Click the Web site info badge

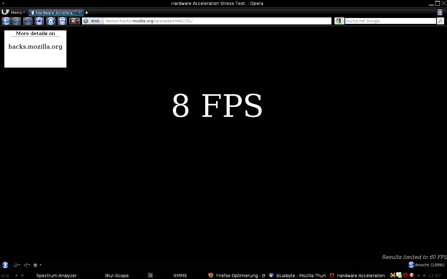[x=92, y=21]
